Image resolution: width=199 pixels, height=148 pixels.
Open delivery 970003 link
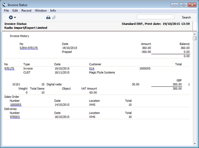click(x=15, y=117)
